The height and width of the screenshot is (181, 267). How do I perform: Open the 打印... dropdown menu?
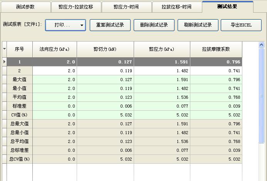(x=65, y=25)
